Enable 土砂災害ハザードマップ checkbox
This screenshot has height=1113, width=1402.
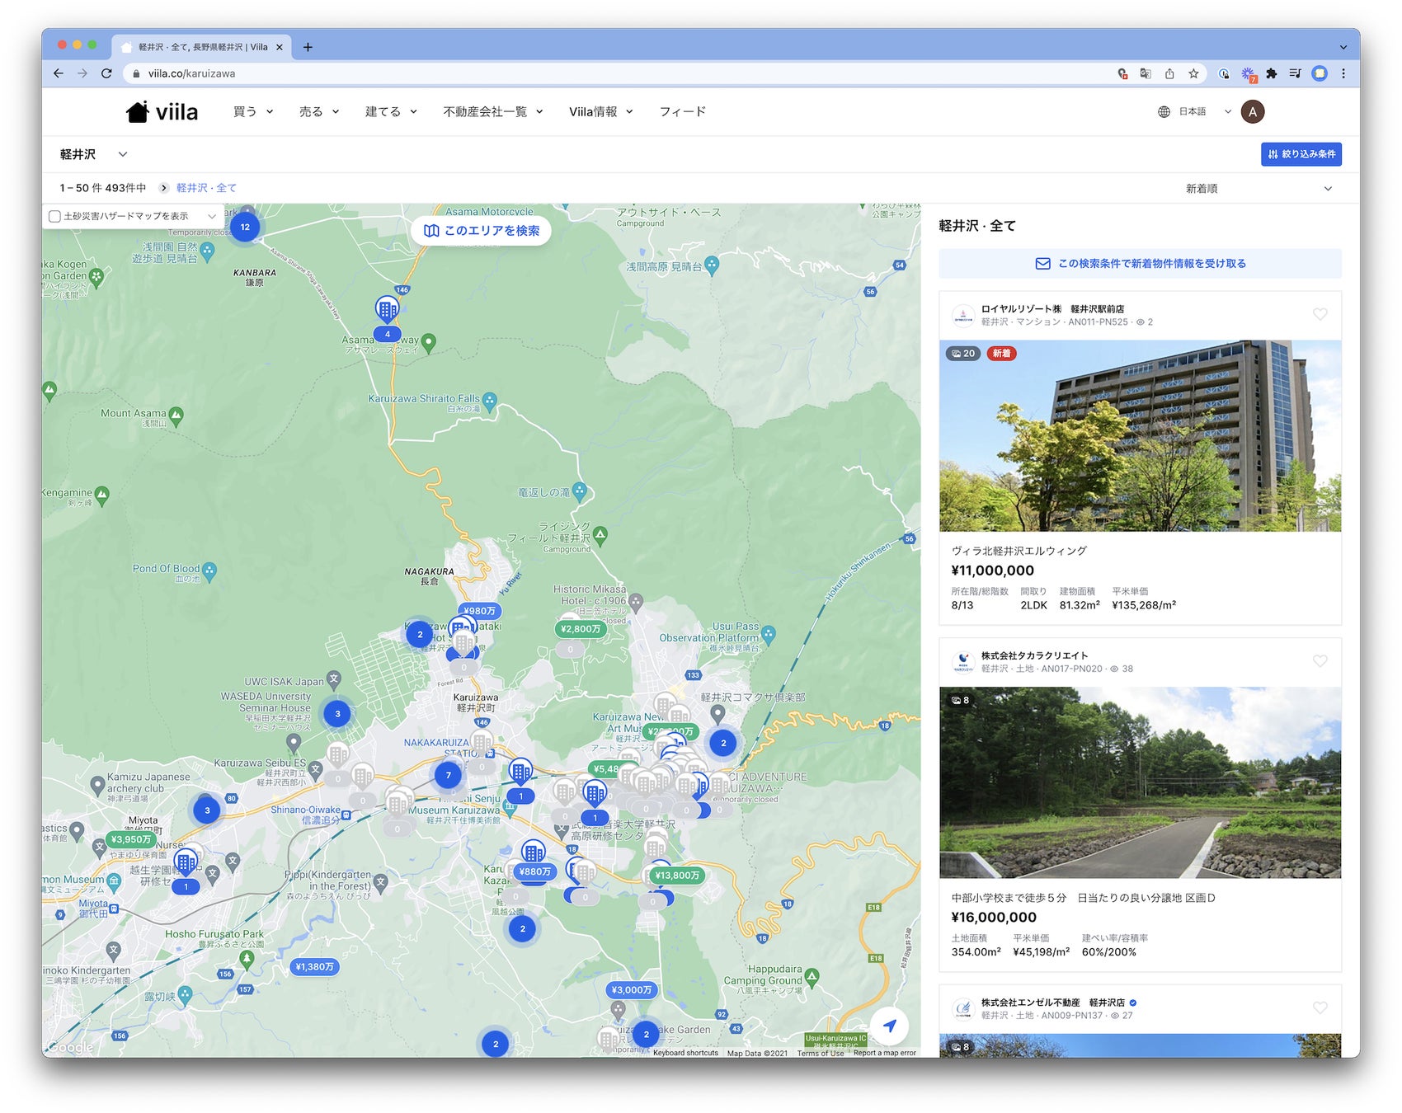click(x=55, y=216)
